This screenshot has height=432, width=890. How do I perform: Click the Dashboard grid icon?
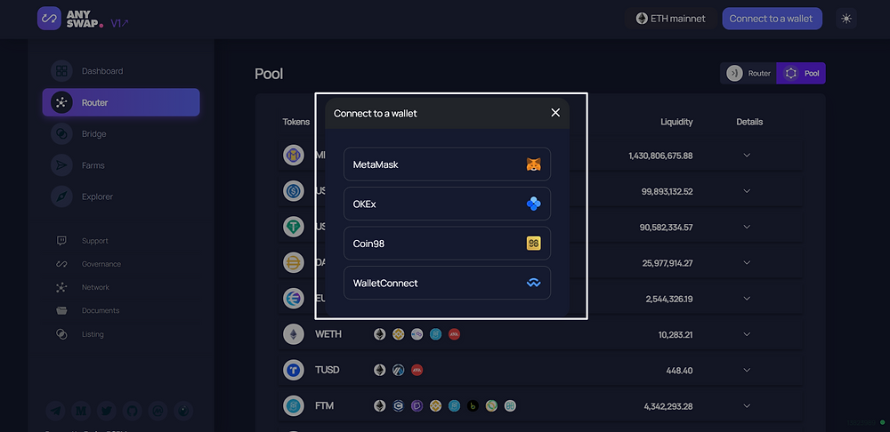coord(61,71)
